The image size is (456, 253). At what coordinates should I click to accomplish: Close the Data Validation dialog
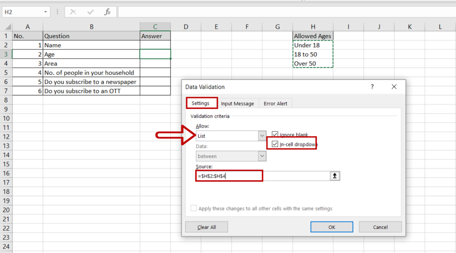[394, 87]
